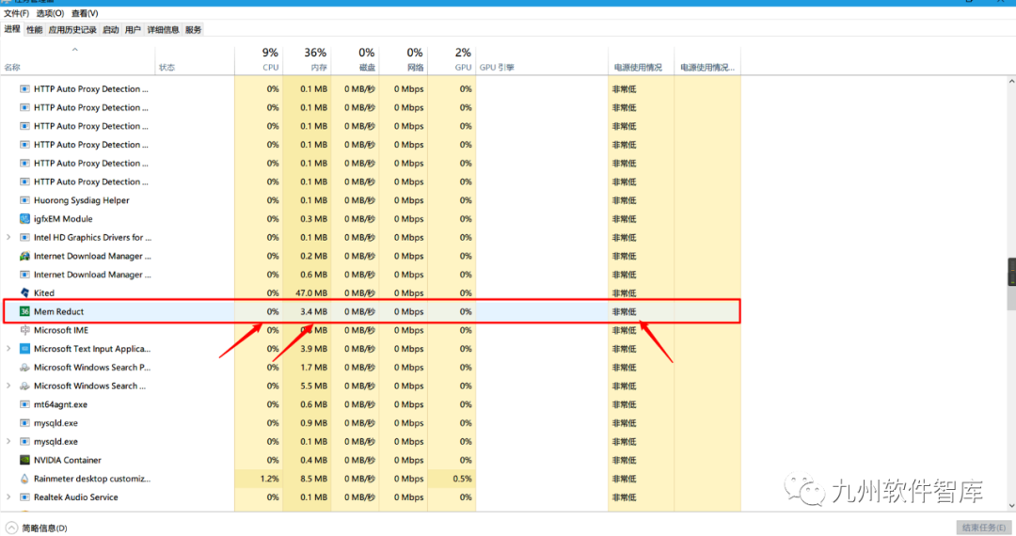Open the 文件(F) menu
The image size is (1016, 536).
(16, 13)
